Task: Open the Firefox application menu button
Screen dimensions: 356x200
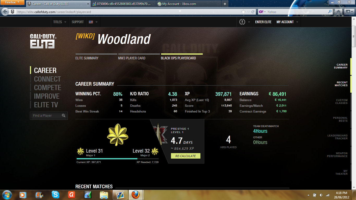Action: coord(13,2)
